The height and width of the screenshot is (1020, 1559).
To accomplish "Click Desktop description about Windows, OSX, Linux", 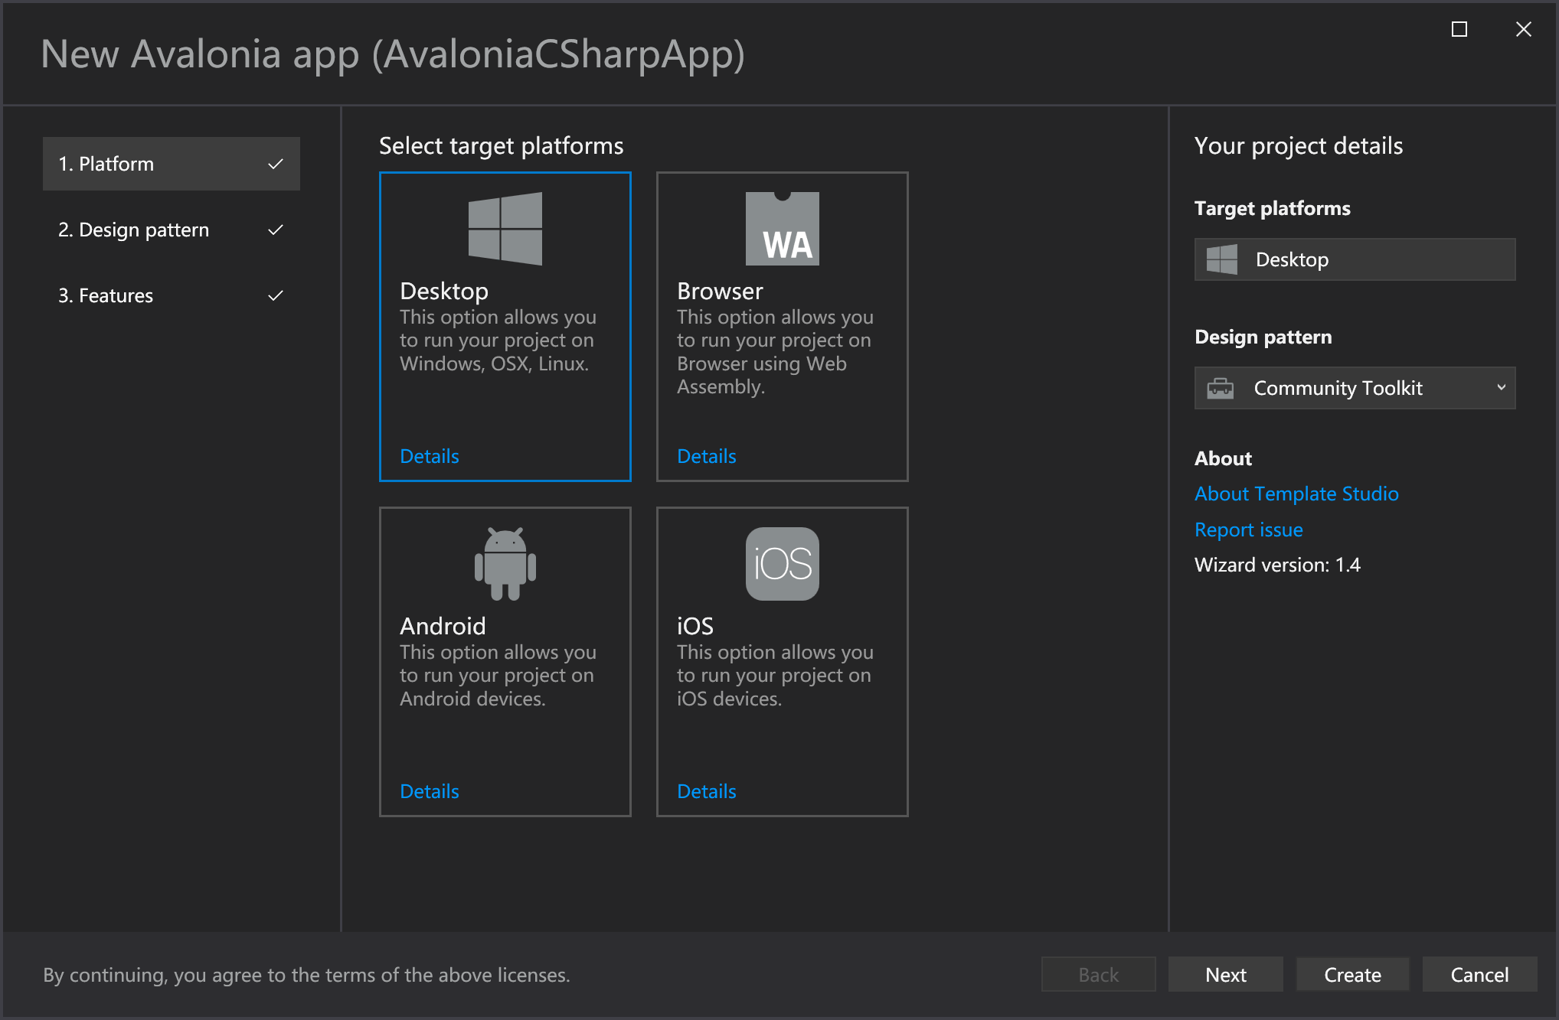I will [498, 341].
